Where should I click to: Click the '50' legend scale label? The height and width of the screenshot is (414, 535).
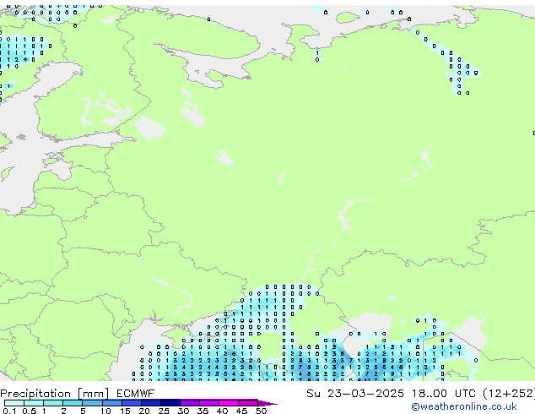(x=261, y=411)
